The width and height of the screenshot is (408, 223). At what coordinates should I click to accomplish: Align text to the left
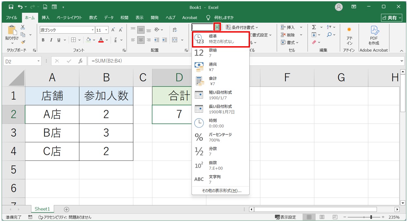click(133, 40)
